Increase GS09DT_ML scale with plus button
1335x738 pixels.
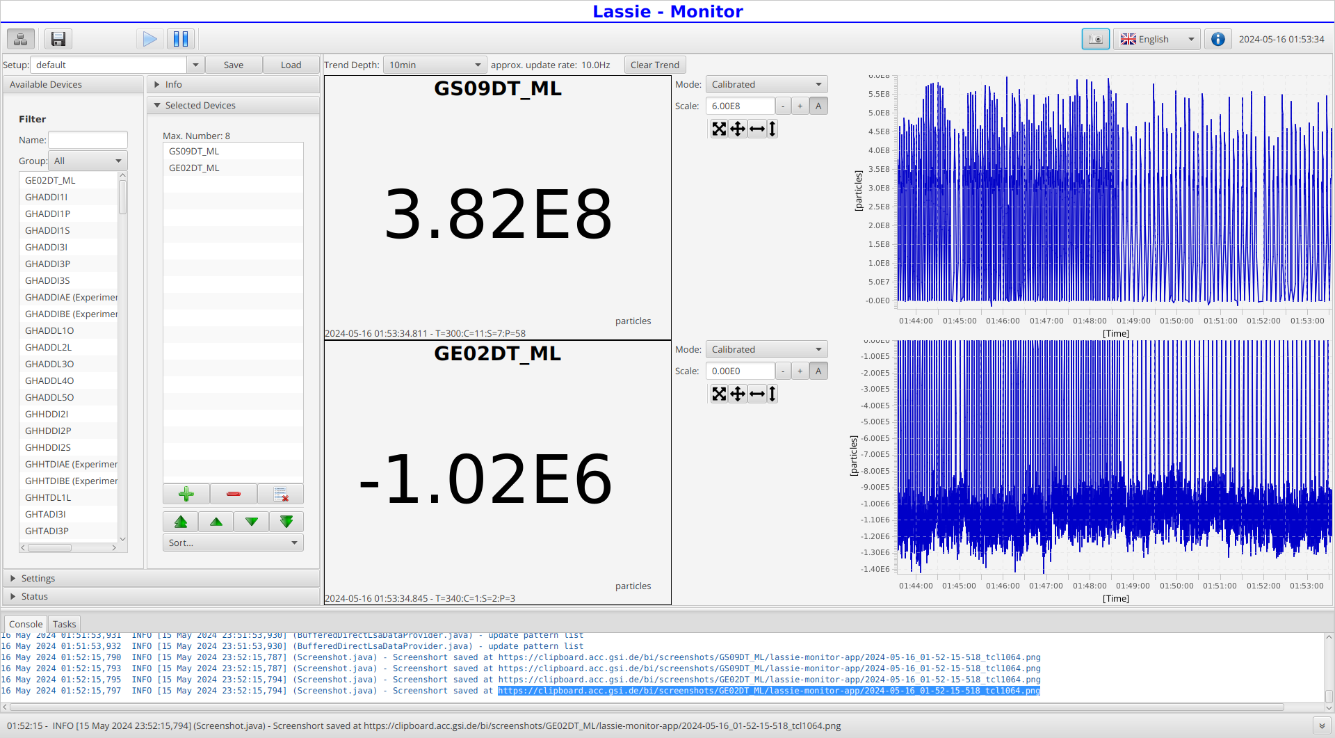coord(800,106)
